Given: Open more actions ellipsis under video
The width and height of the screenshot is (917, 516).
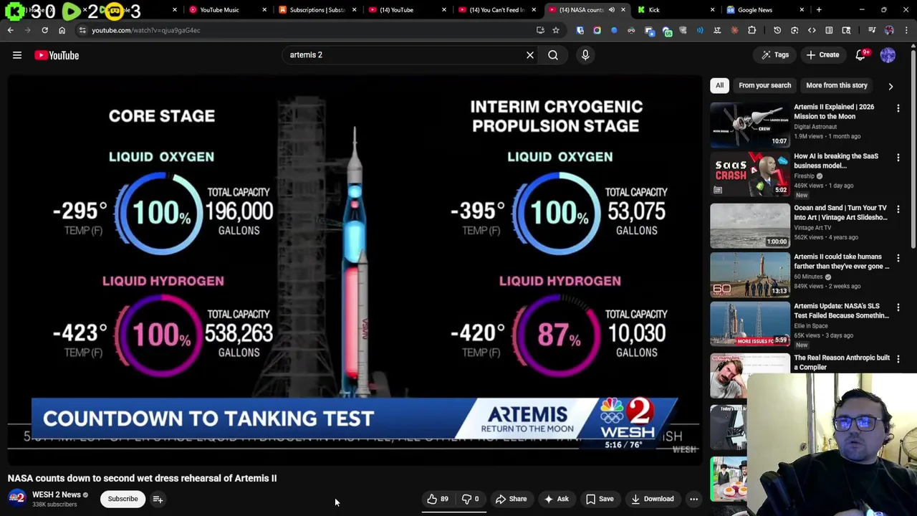Looking at the screenshot, I should [x=693, y=499].
